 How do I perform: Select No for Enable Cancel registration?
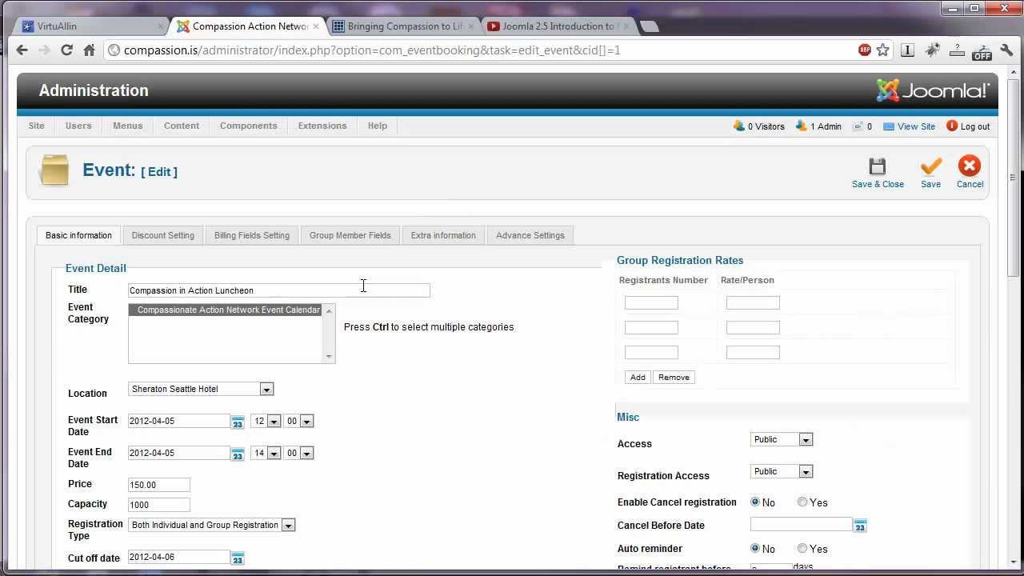pyautogui.click(x=755, y=502)
